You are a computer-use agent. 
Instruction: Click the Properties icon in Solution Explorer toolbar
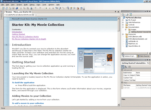[x=123, y=15]
